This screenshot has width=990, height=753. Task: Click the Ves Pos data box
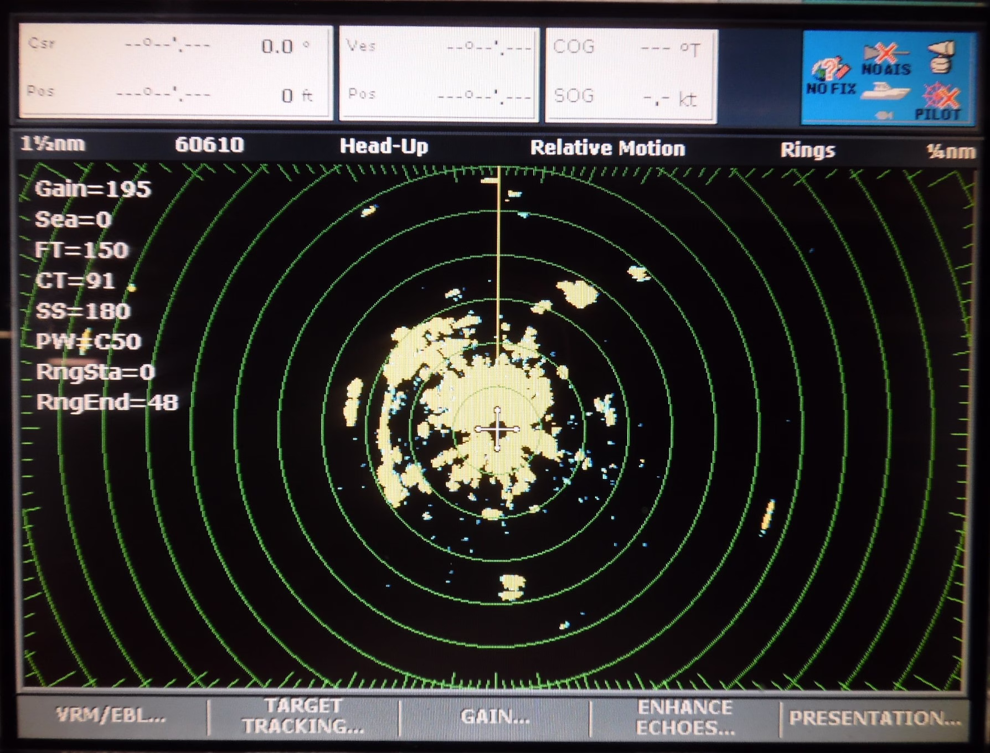439,72
